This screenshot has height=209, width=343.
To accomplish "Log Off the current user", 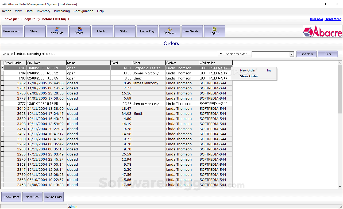I will coord(214,31).
